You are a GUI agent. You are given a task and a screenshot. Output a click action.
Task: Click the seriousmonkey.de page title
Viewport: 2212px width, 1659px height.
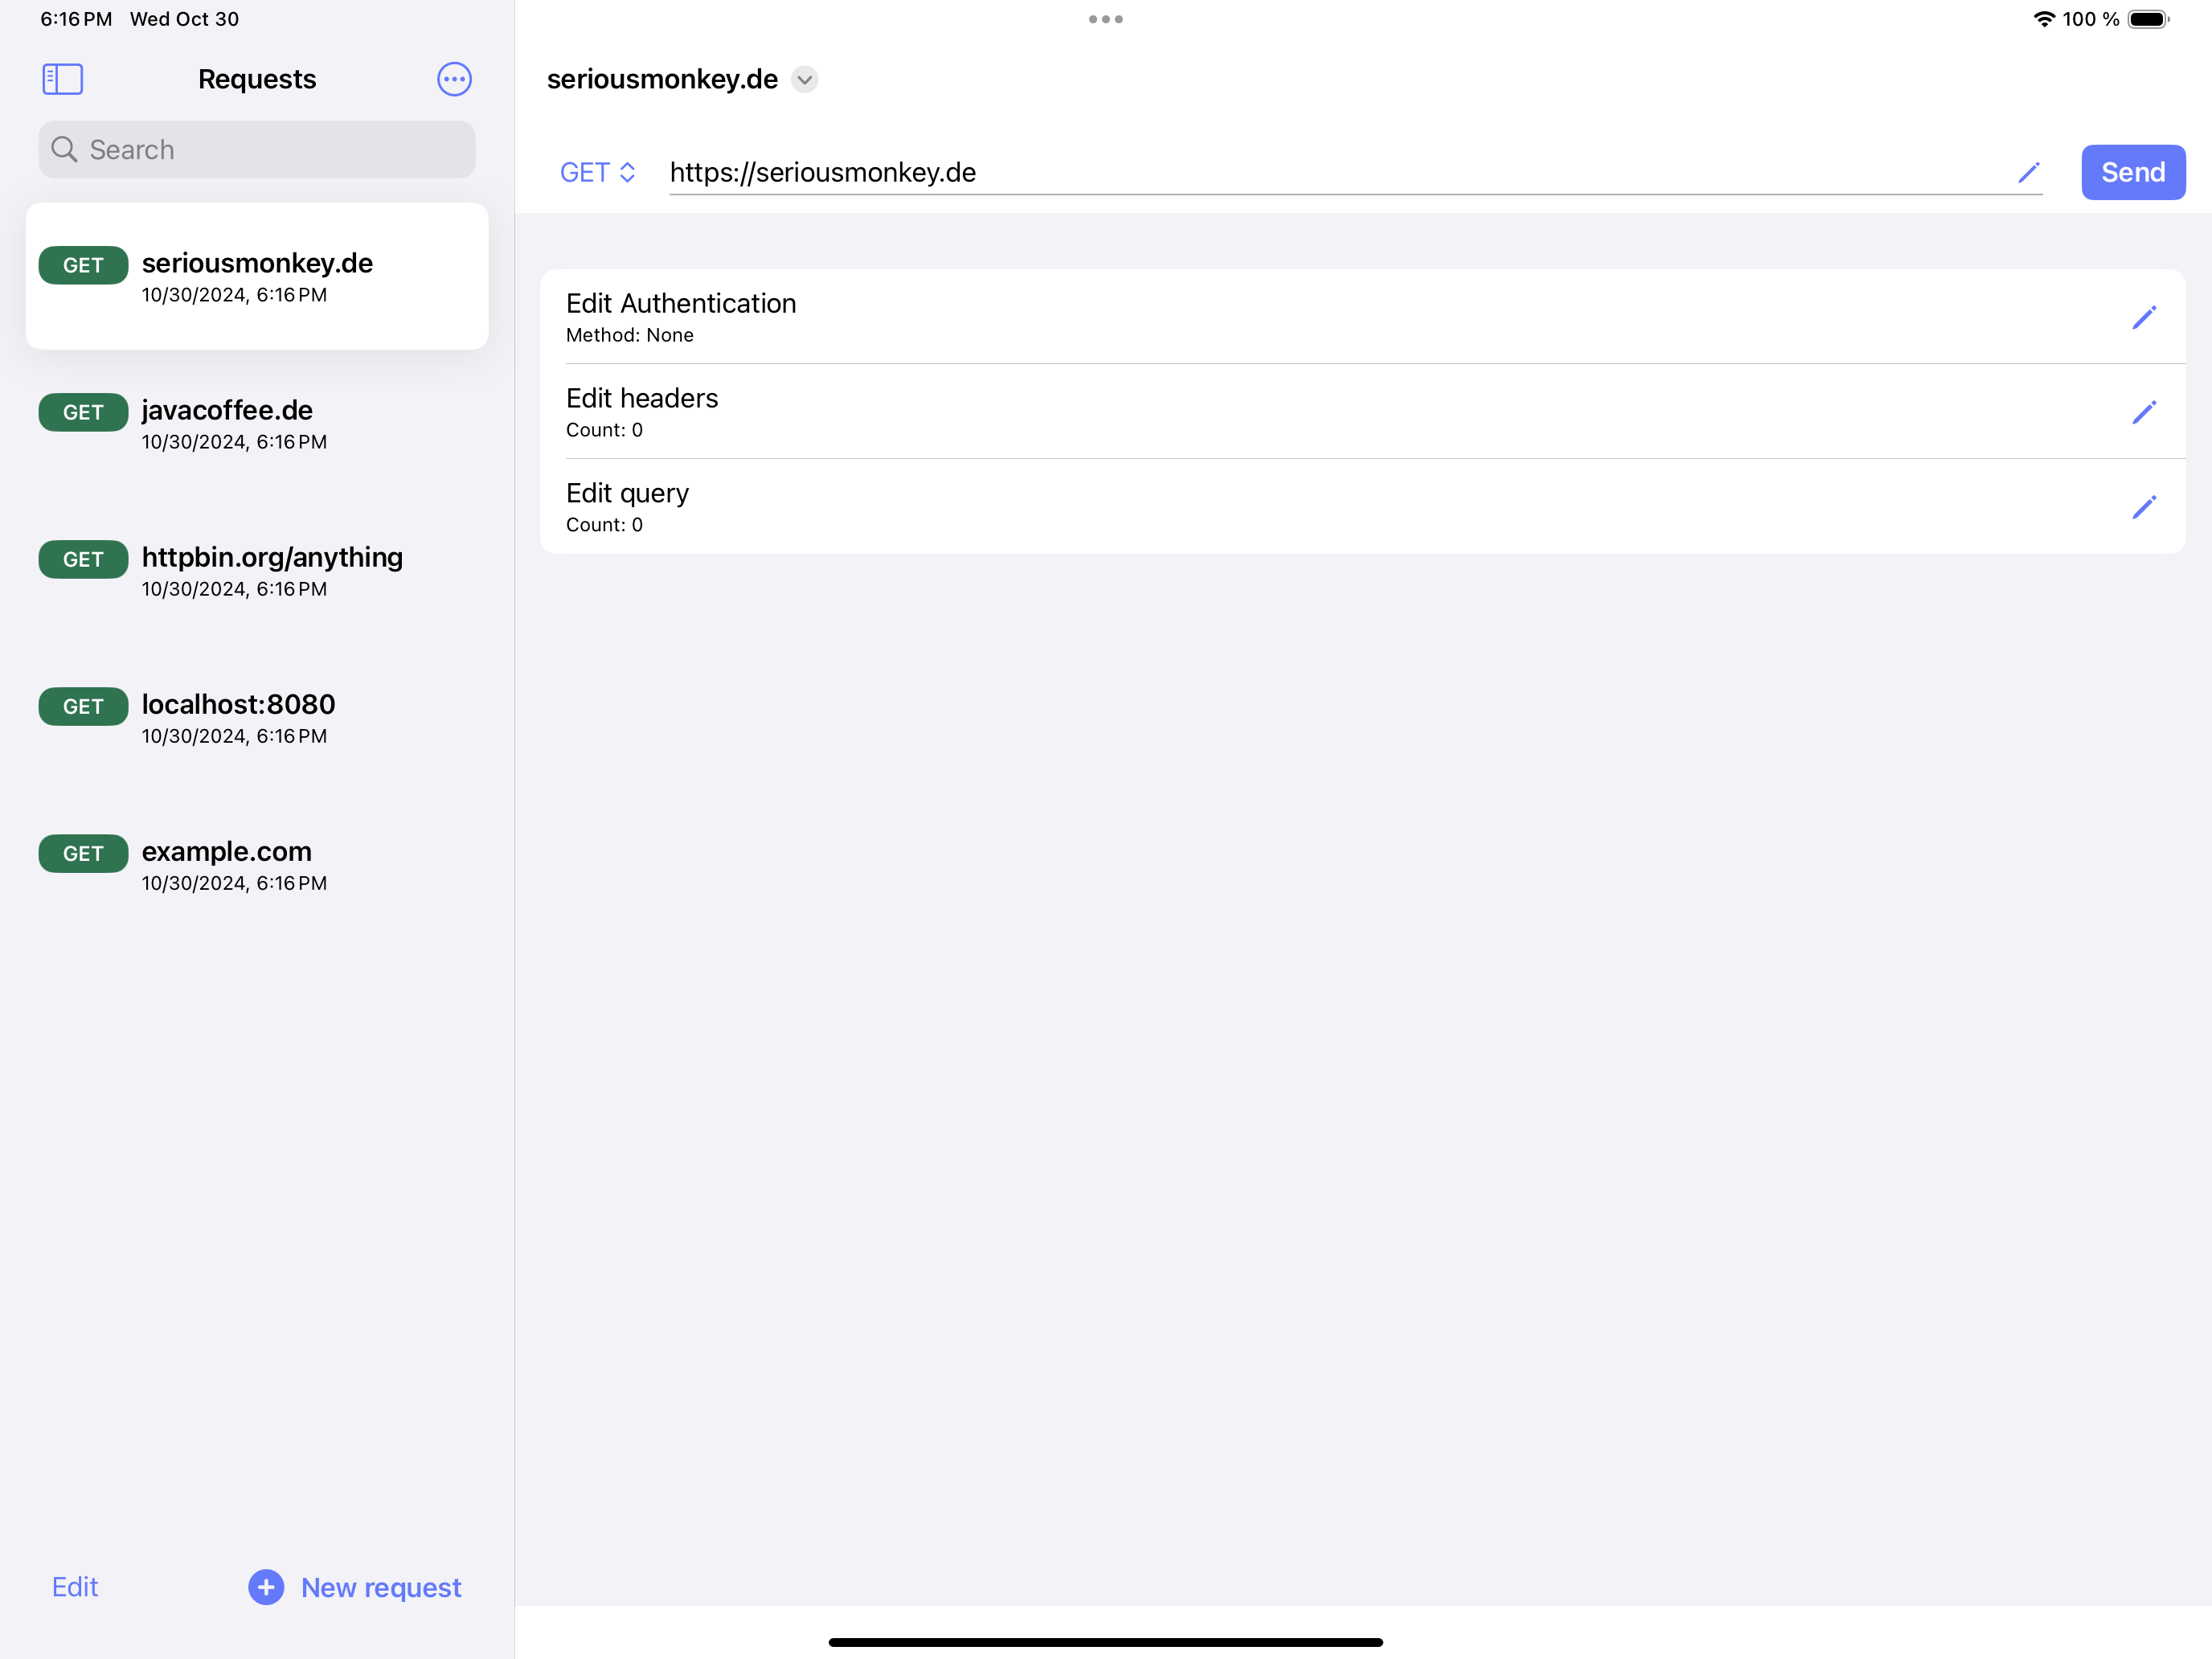[662, 79]
